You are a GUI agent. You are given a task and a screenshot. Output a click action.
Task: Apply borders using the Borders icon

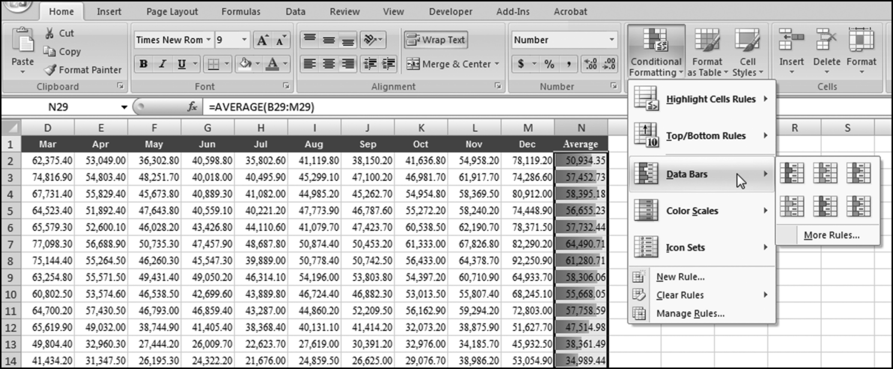(213, 64)
